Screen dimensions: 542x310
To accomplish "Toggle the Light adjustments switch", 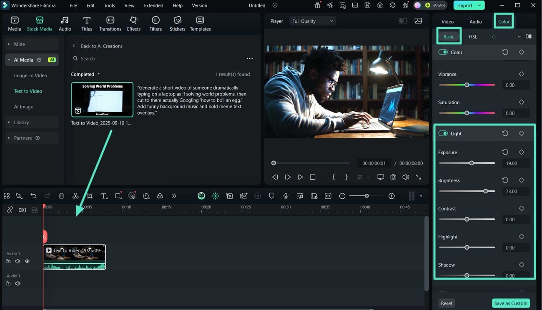I will pyautogui.click(x=443, y=133).
